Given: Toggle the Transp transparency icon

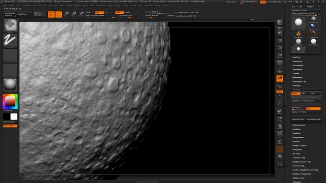Looking at the screenshot, I should [x=280, y=142].
